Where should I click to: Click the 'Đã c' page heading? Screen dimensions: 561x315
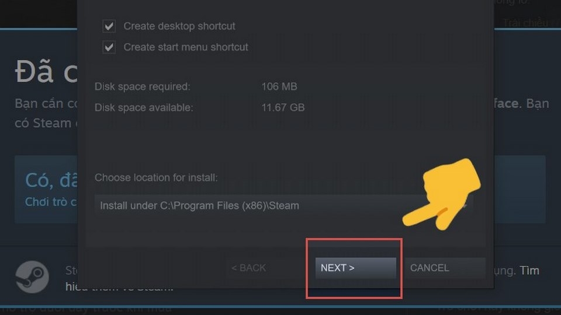(46, 71)
